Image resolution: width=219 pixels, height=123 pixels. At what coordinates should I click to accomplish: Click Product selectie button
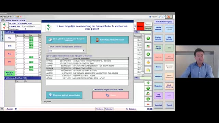coord(158,38)
